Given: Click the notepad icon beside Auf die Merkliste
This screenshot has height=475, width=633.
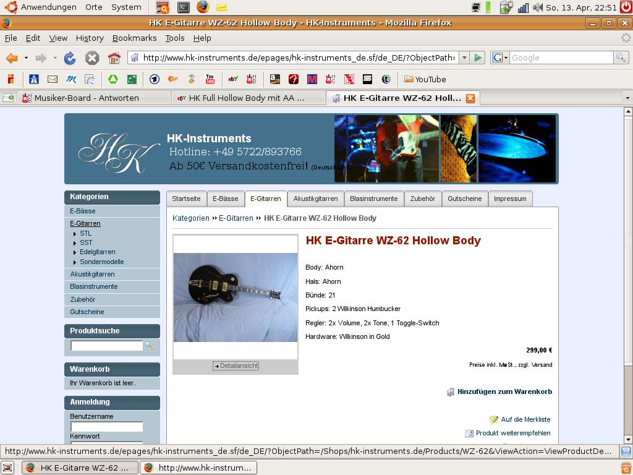Looking at the screenshot, I should pos(494,420).
